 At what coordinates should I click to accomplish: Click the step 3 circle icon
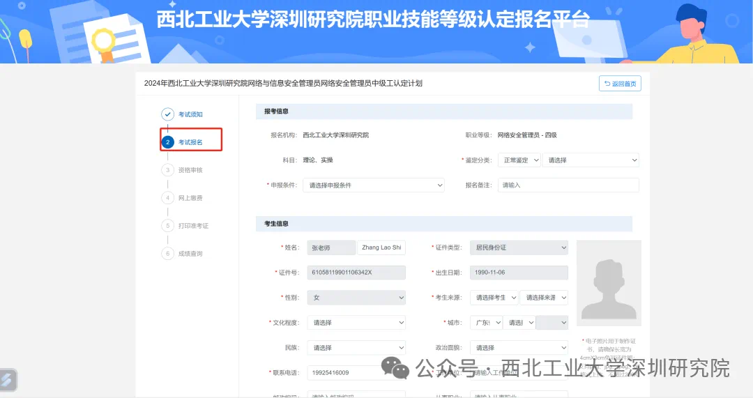pyautogui.click(x=167, y=170)
